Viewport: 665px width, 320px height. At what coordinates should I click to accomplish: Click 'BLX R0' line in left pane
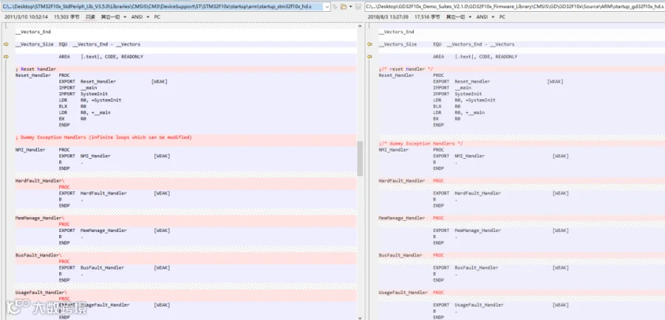point(72,106)
